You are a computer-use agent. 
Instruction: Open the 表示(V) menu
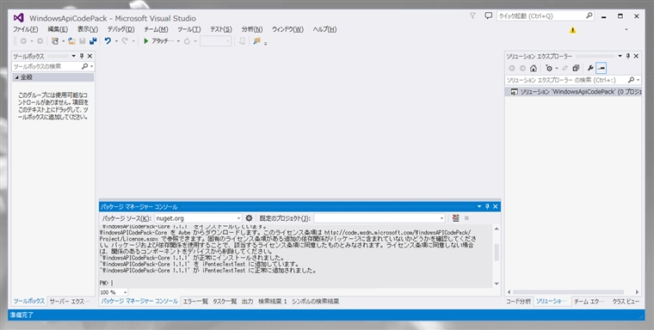88,29
